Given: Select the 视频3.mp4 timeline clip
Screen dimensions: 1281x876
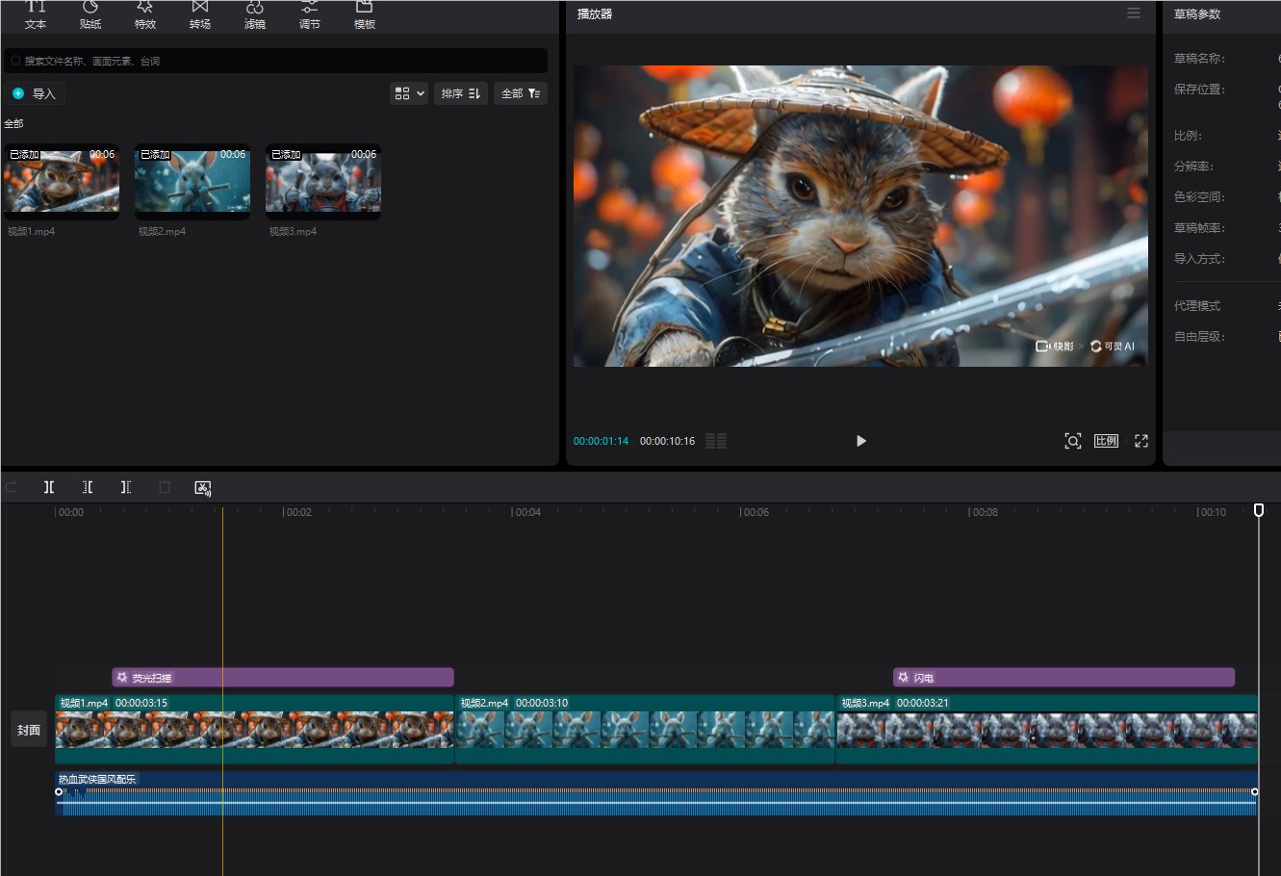Looking at the screenshot, I should click(1047, 729).
